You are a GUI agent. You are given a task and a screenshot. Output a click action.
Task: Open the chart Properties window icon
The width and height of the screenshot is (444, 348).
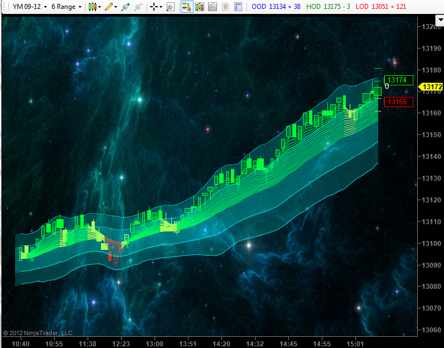tap(238, 7)
